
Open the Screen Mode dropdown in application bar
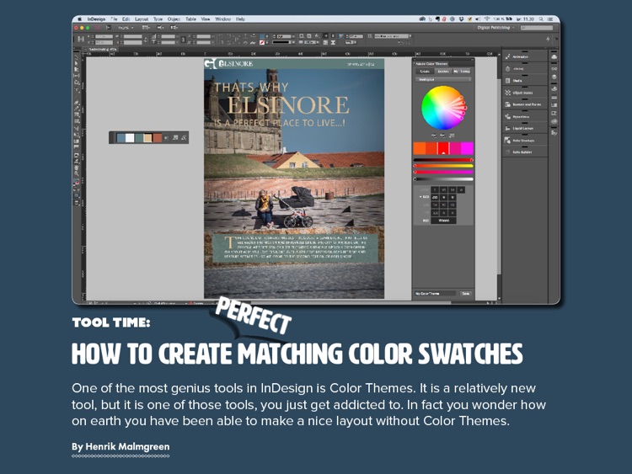[160, 28]
